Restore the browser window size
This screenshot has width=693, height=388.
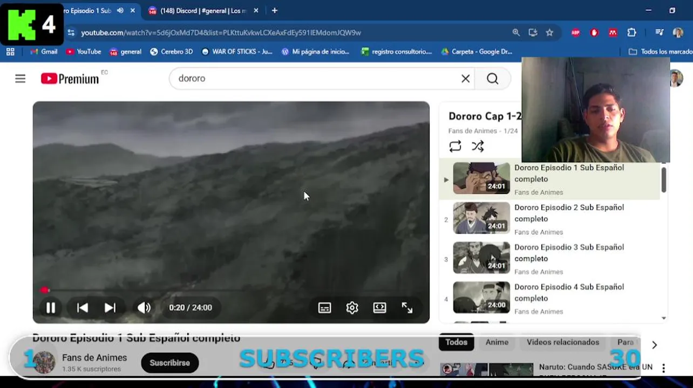(x=672, y=11)
